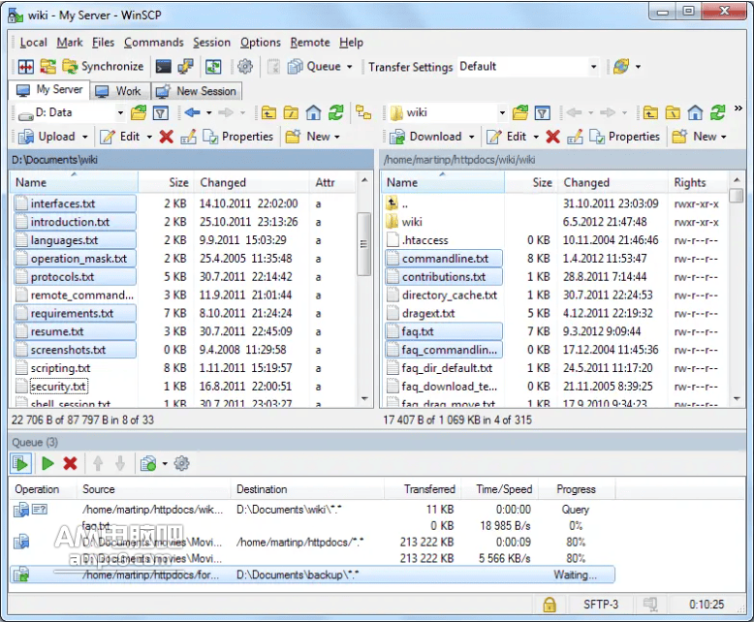The width and height of the screenshot is (754, 622).
Task: Click the Keep remote directory up to date icon
Action: click(213, 66)
